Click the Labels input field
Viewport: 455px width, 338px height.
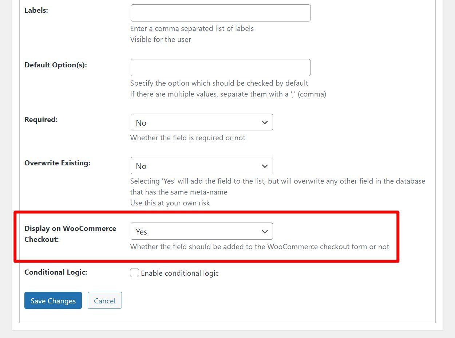pos(221,13)
